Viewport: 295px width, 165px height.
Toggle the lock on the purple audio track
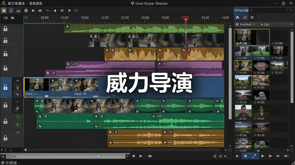click(5, 68)
